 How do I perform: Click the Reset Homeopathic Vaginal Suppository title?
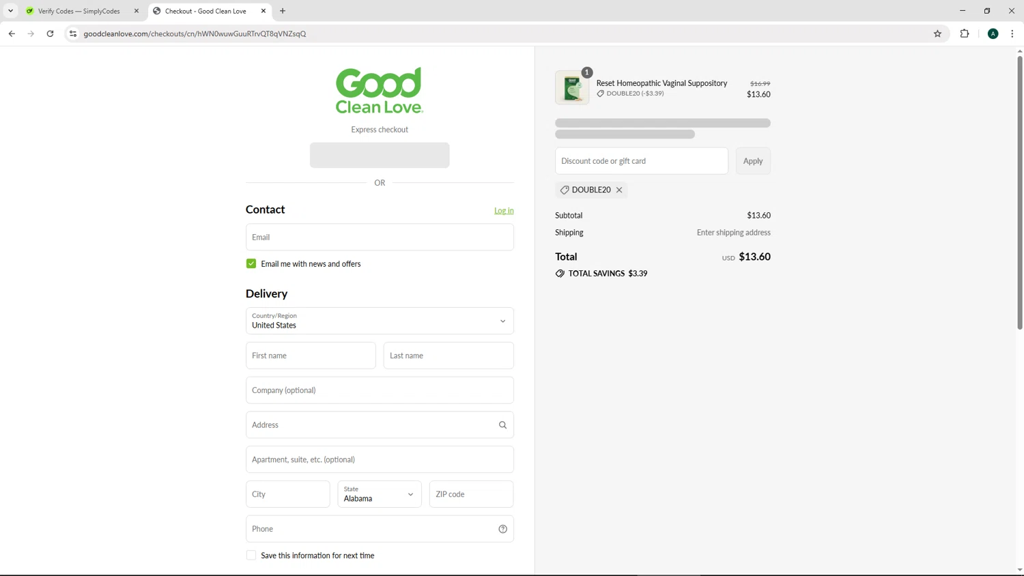(x=662, y=83)
